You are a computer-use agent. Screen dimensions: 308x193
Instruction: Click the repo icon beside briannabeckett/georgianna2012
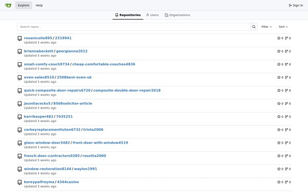pyautogui.click(x=20, y=51)
